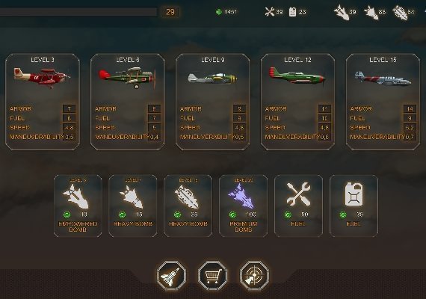Click the player level 29 badge

point(170,12)
